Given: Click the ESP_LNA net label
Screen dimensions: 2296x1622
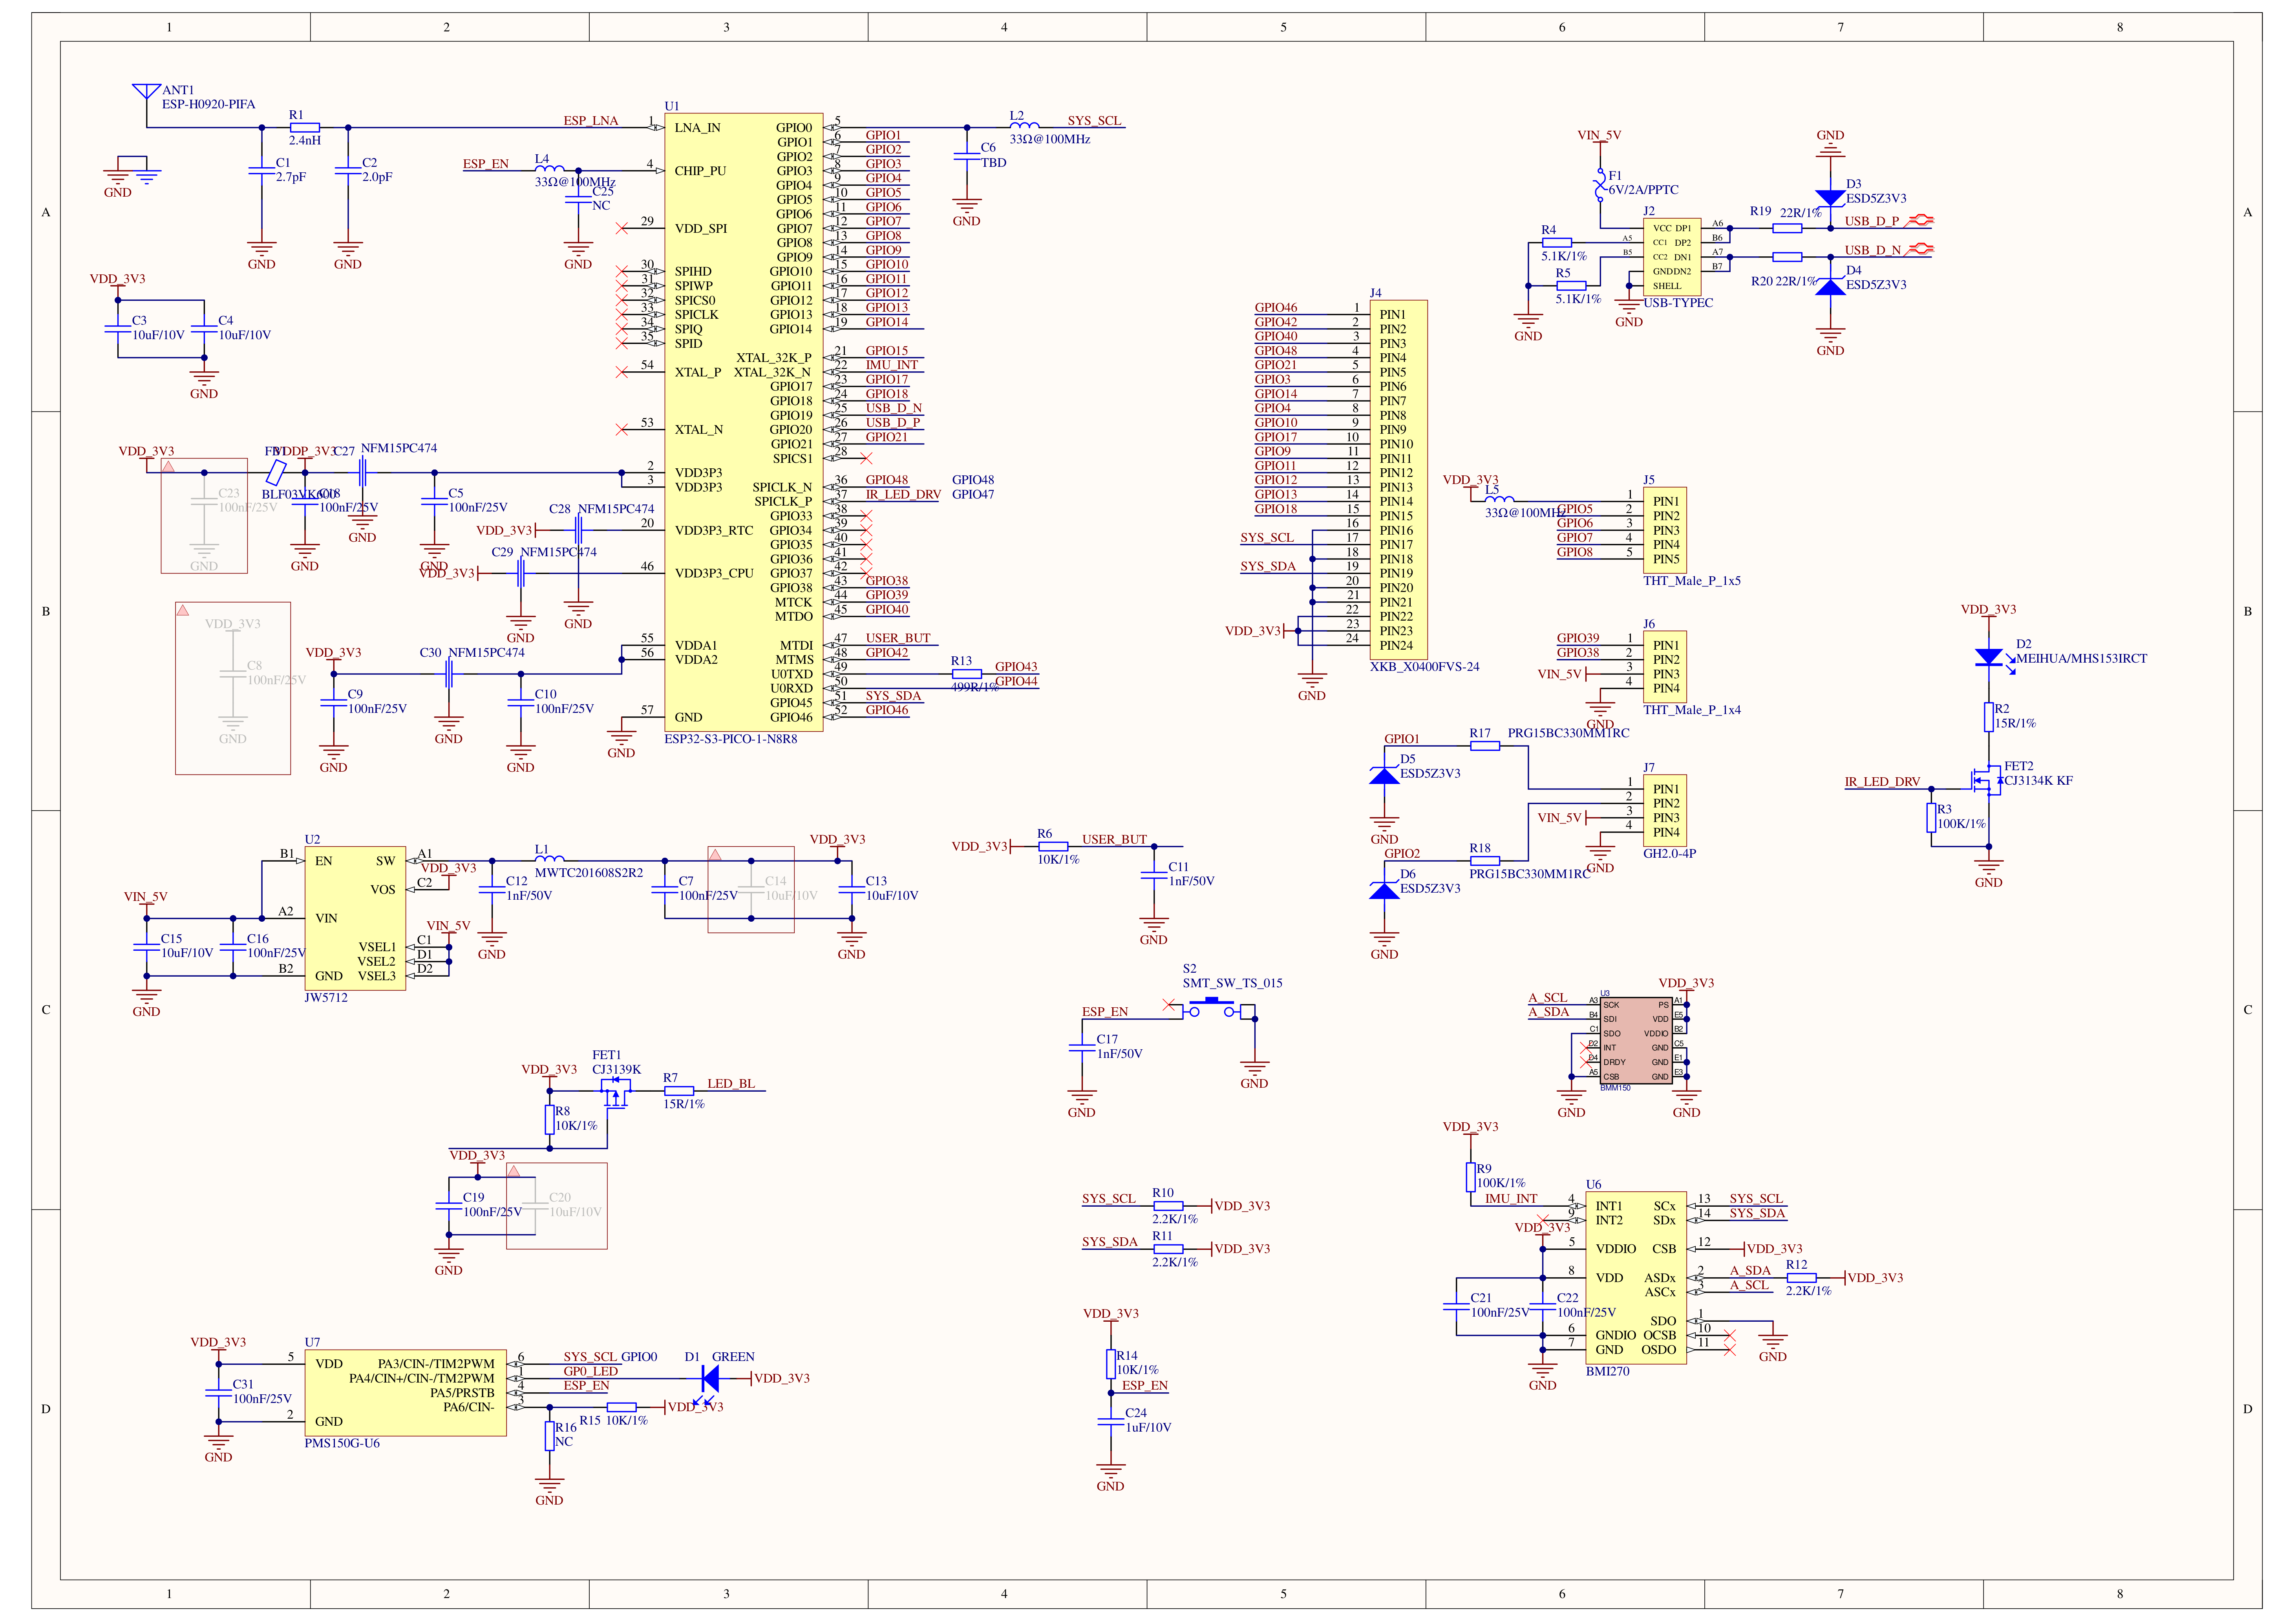Looking at the screenshot, I should click(x=591, y=120).
